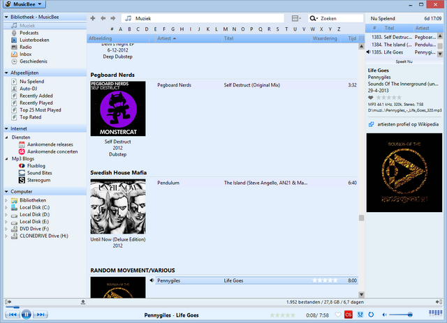Viewport: 447px width, 323px height.
Task: Select CLONEDRIVE Drive (H:)
Action: pos(43,236)
